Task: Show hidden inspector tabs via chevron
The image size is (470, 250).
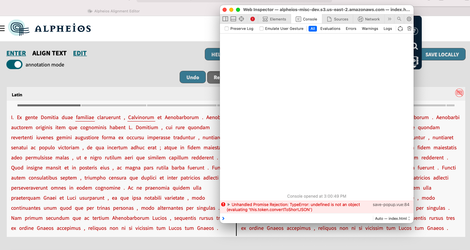Action: click(x=389, y=19)
